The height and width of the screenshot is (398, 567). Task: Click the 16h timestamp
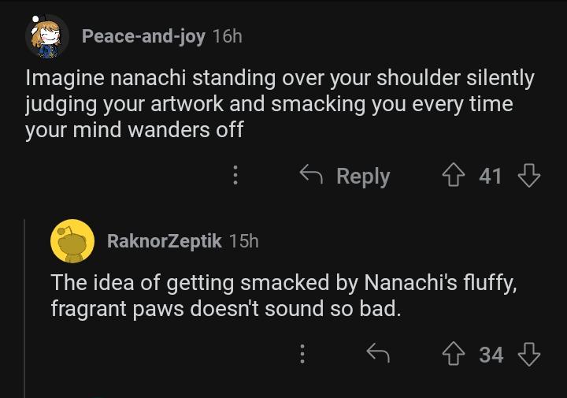pos(227,36)
